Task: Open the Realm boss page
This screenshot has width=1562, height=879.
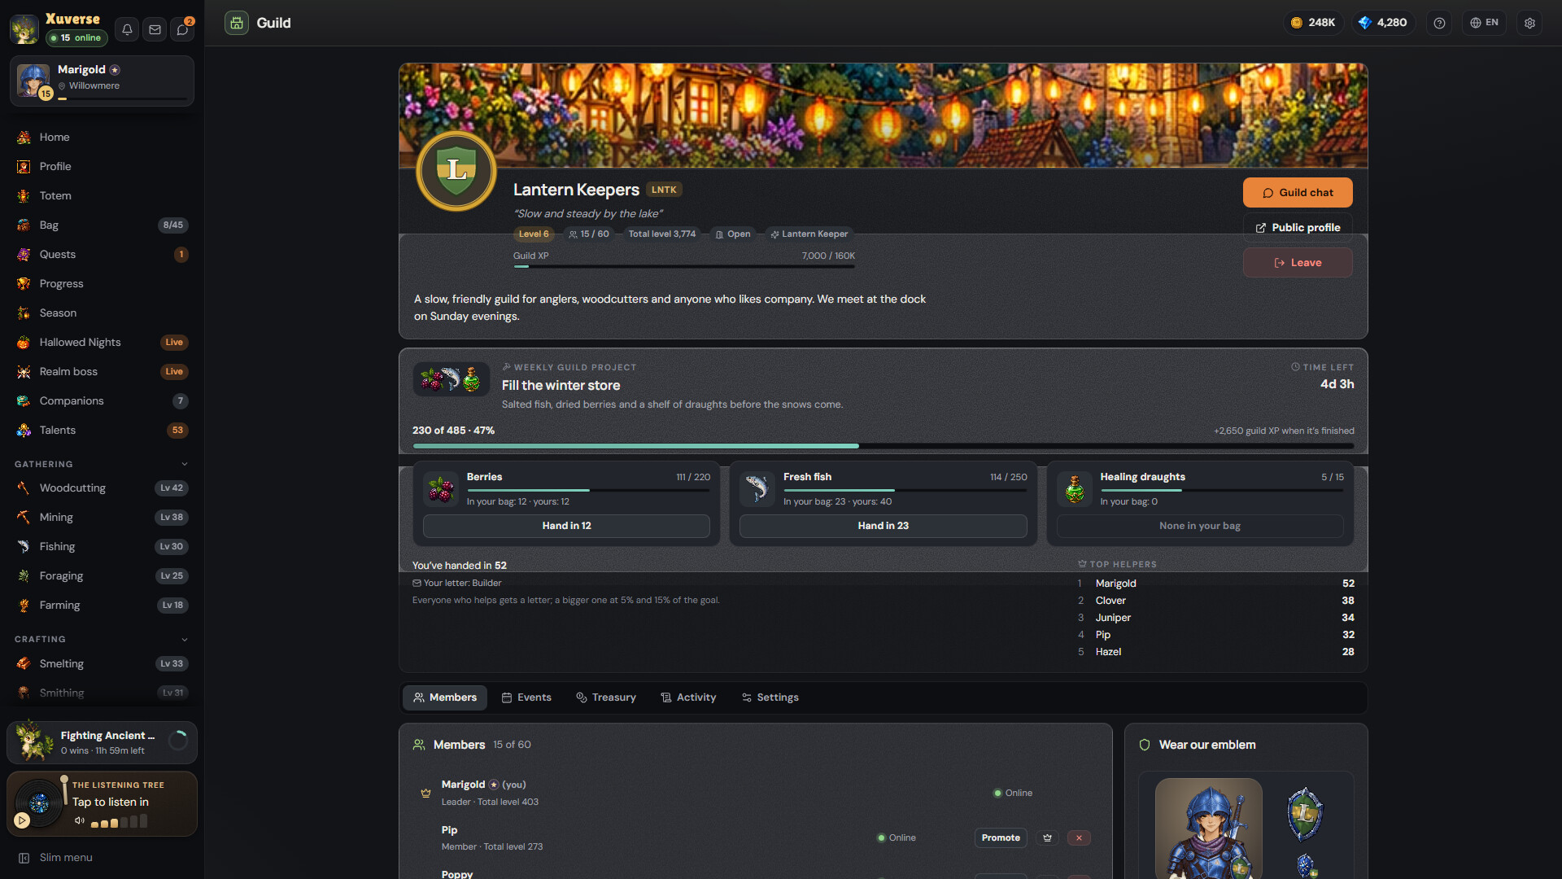Action: coord(102,372)
